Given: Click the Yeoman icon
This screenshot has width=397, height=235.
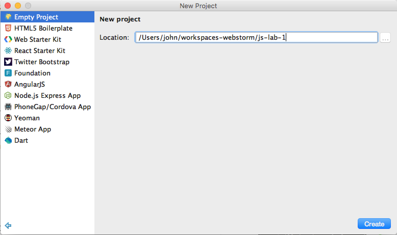Looking at the screenshot, I should [8, 118].
